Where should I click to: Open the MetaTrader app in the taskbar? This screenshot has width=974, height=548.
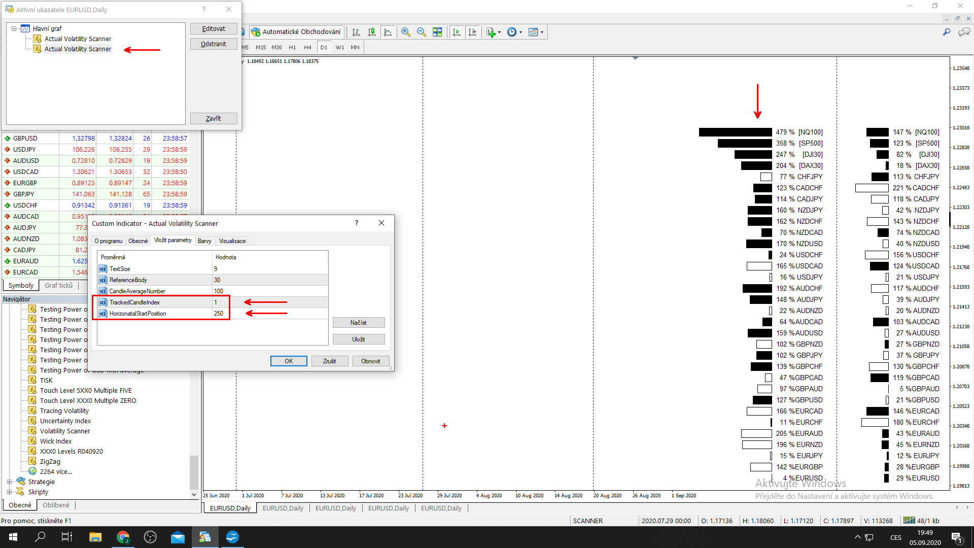click(205, 537)
